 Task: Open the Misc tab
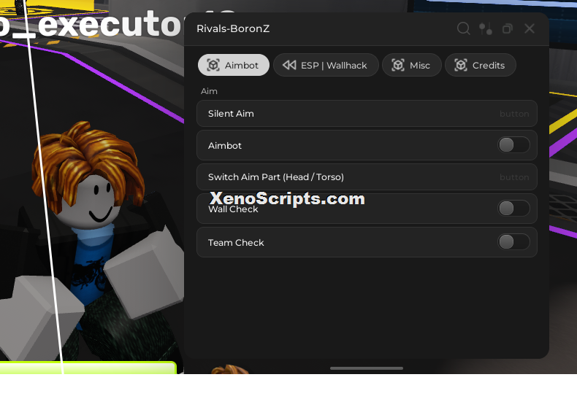coord(411,65)
